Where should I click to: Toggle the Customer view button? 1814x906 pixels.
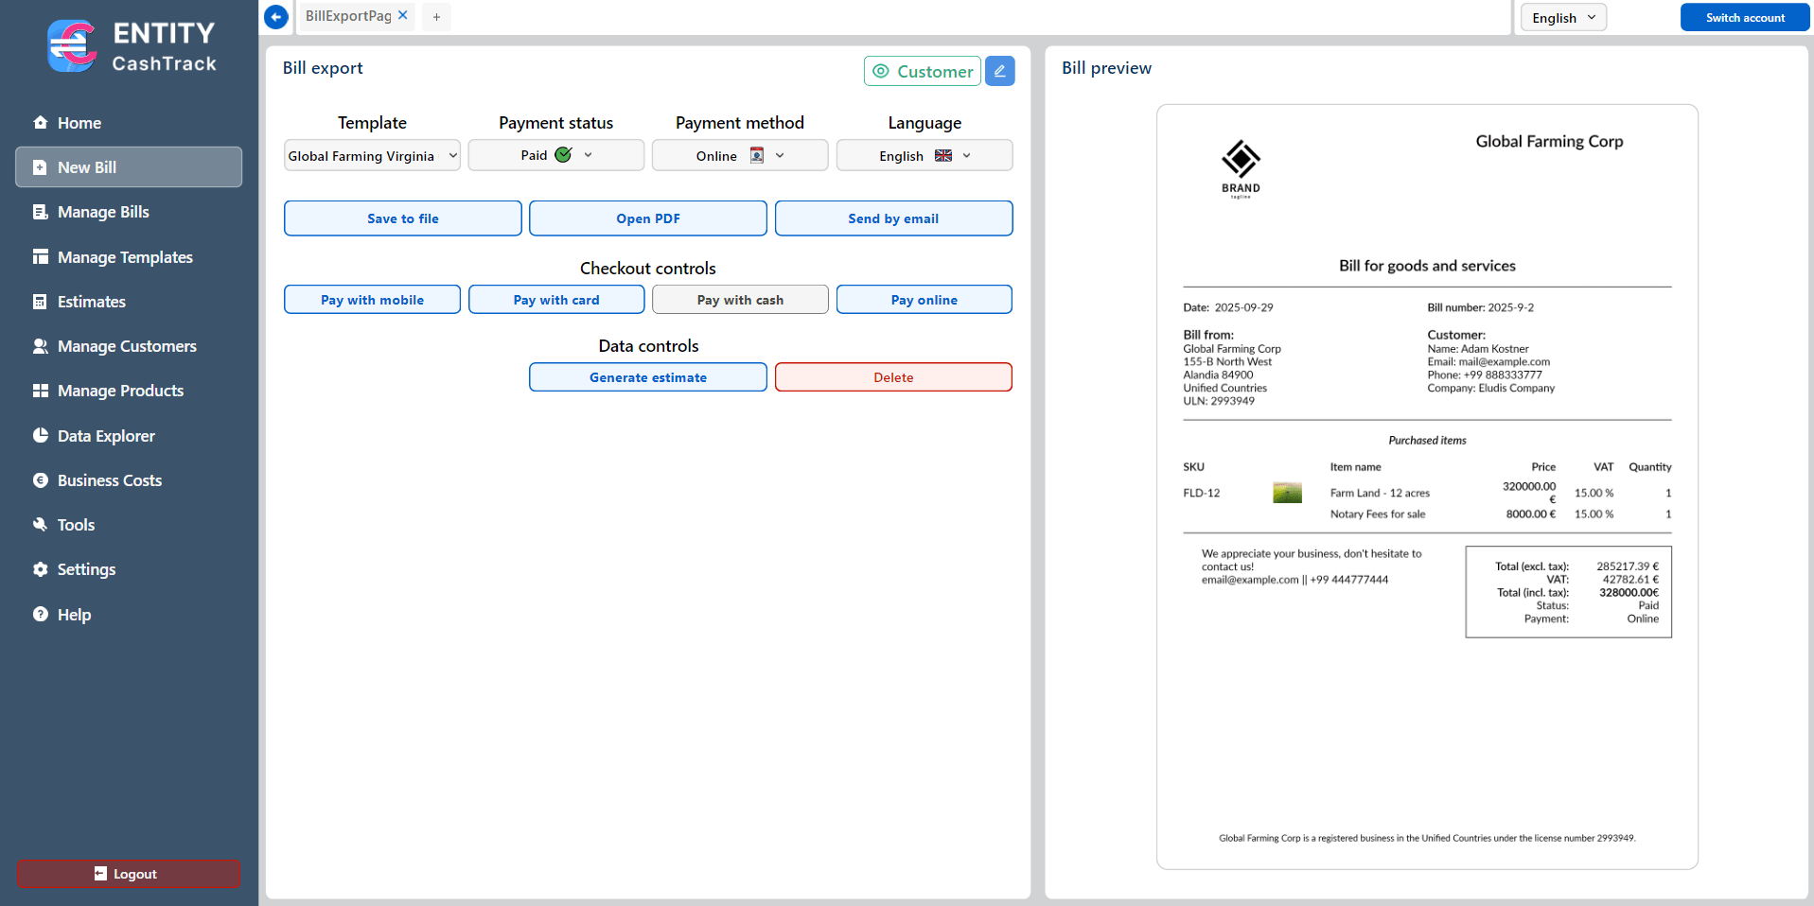pyautogui.click(x=922, y=71)
